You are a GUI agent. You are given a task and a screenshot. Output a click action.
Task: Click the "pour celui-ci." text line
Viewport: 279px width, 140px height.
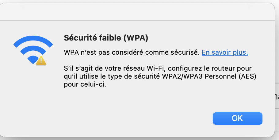coord(85,84)
